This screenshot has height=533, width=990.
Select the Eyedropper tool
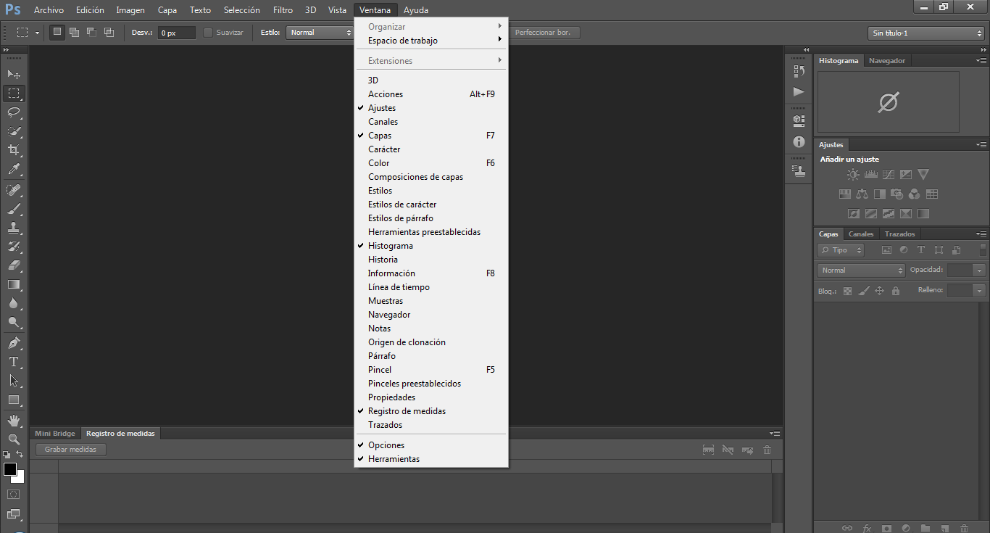(x=14, y=170)
